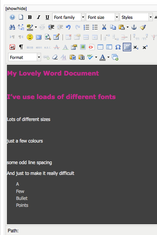Open the Styles dropdown
The height and width of the screenshot is (235, 157).
[136, 17]
